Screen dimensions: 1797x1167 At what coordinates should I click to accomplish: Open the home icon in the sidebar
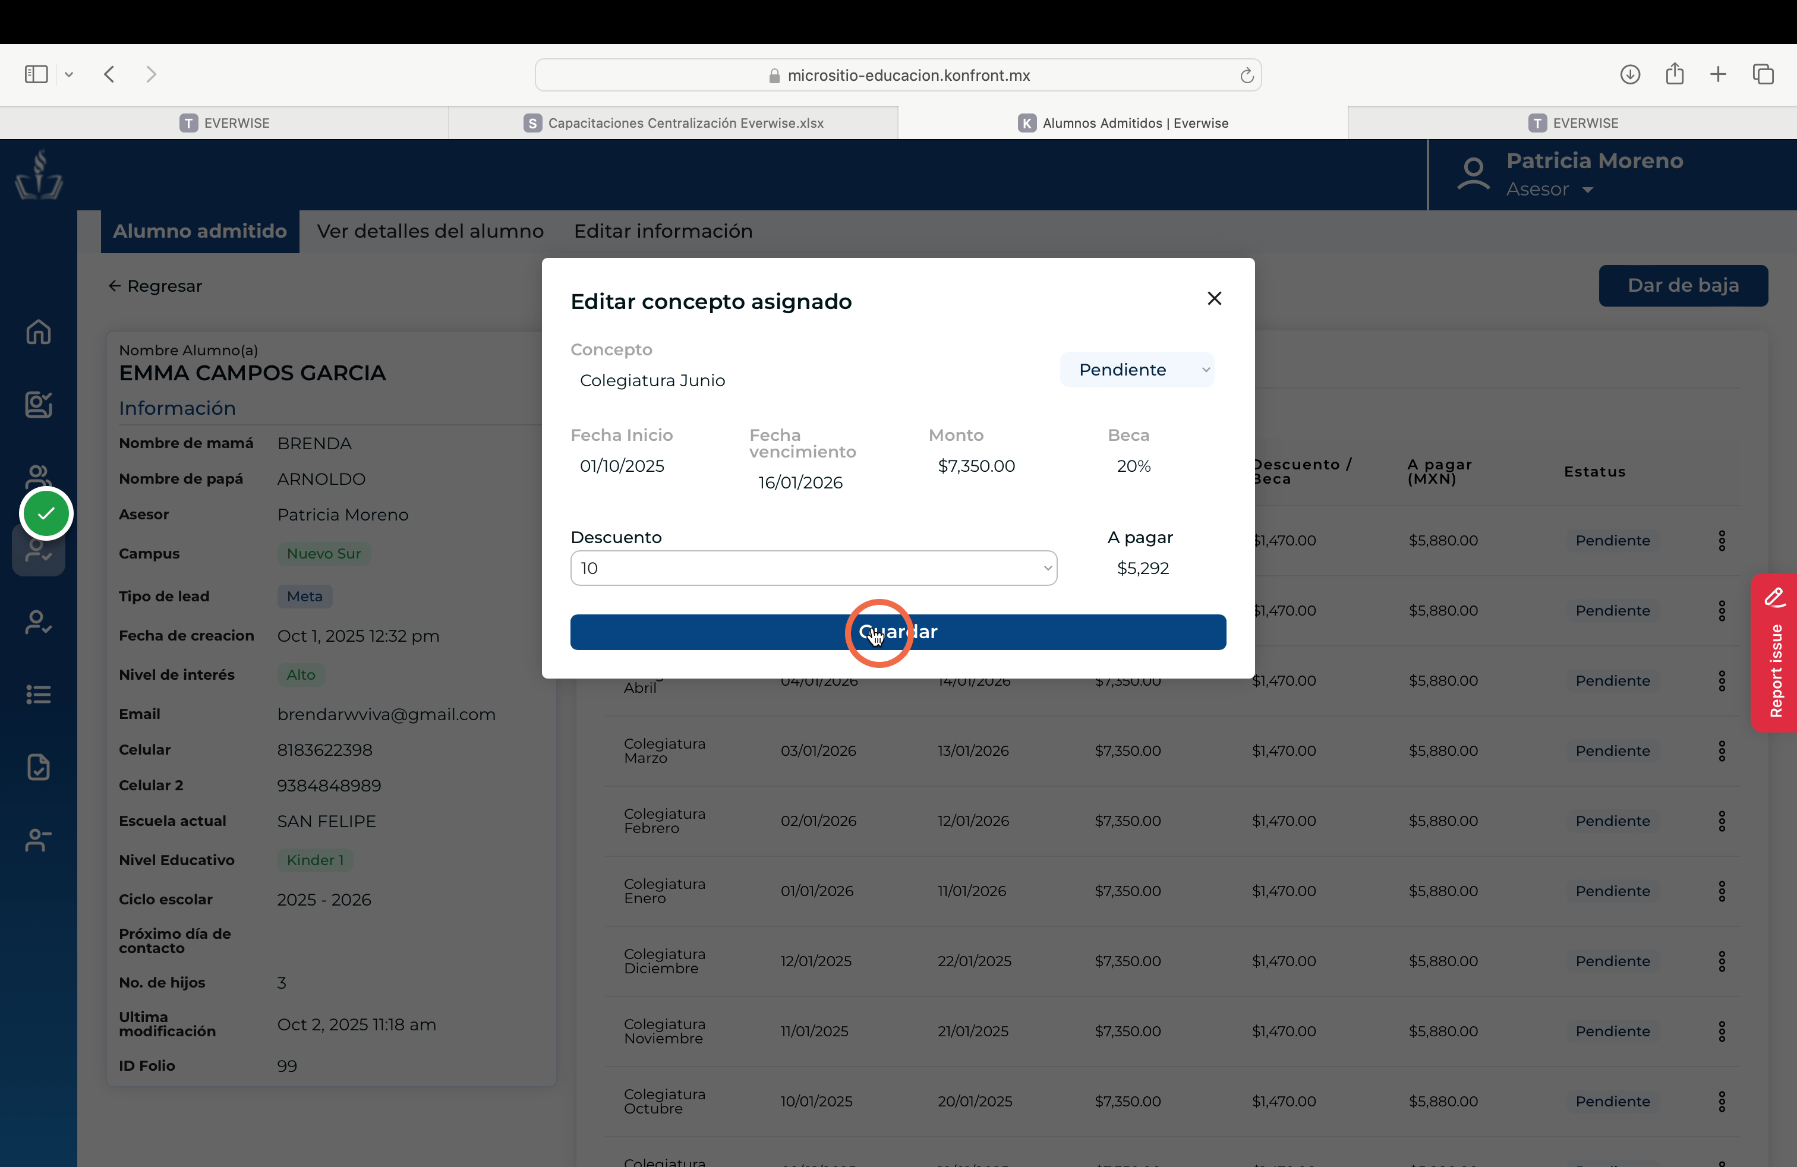(39, 332)
